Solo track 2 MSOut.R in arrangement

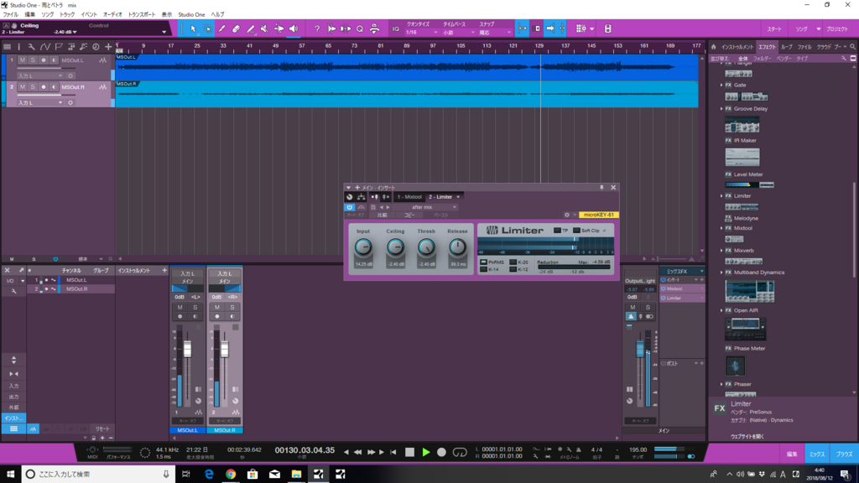click(33, 87)
